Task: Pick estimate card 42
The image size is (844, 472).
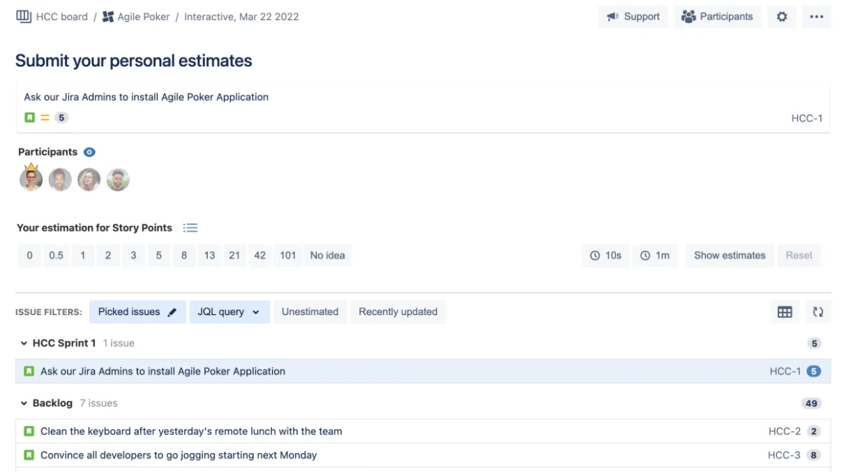Action: pyautogui.click(x=260, y=255)
